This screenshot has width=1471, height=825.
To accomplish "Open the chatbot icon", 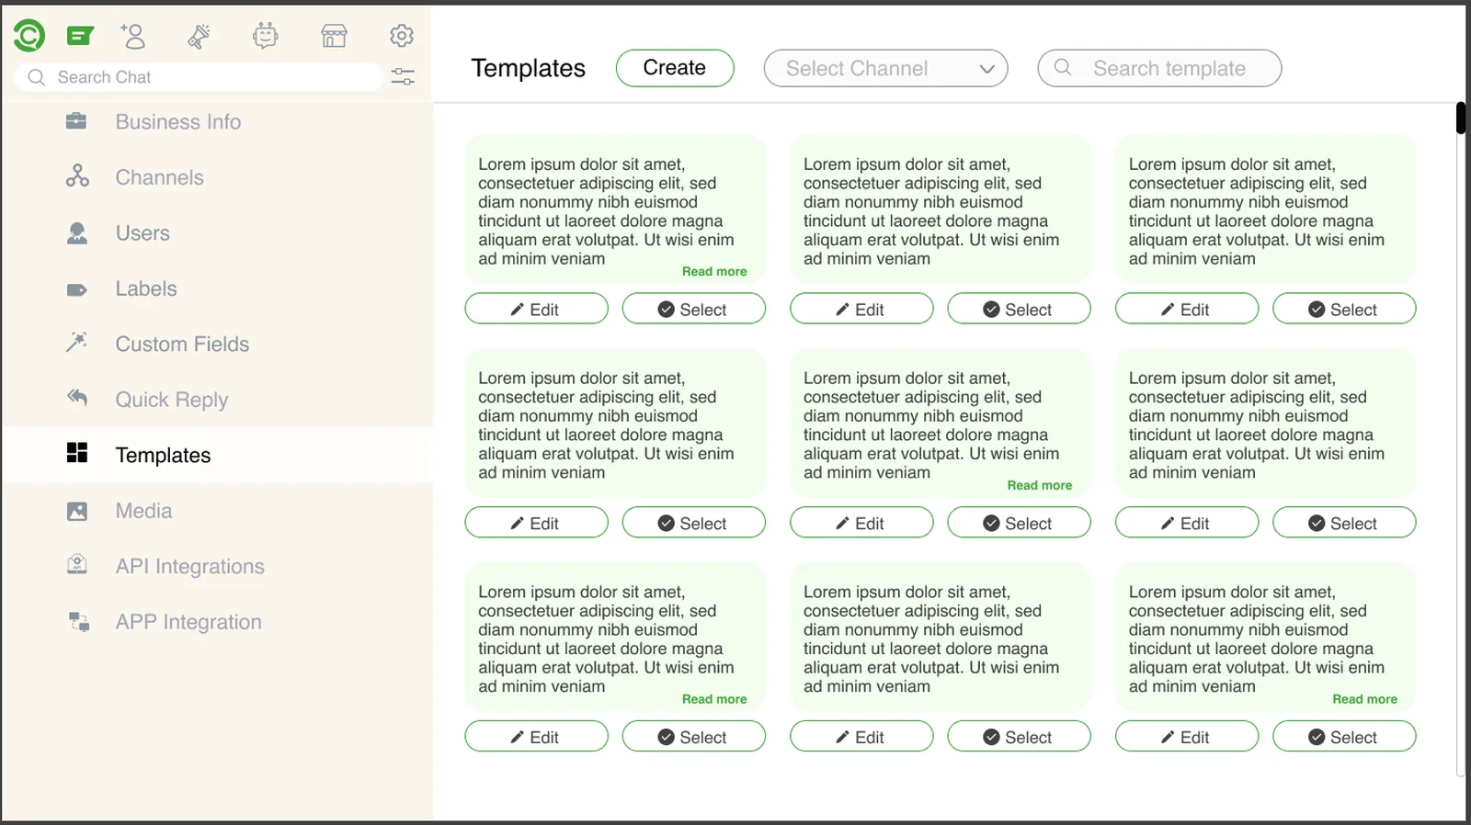I will [265, 36].
